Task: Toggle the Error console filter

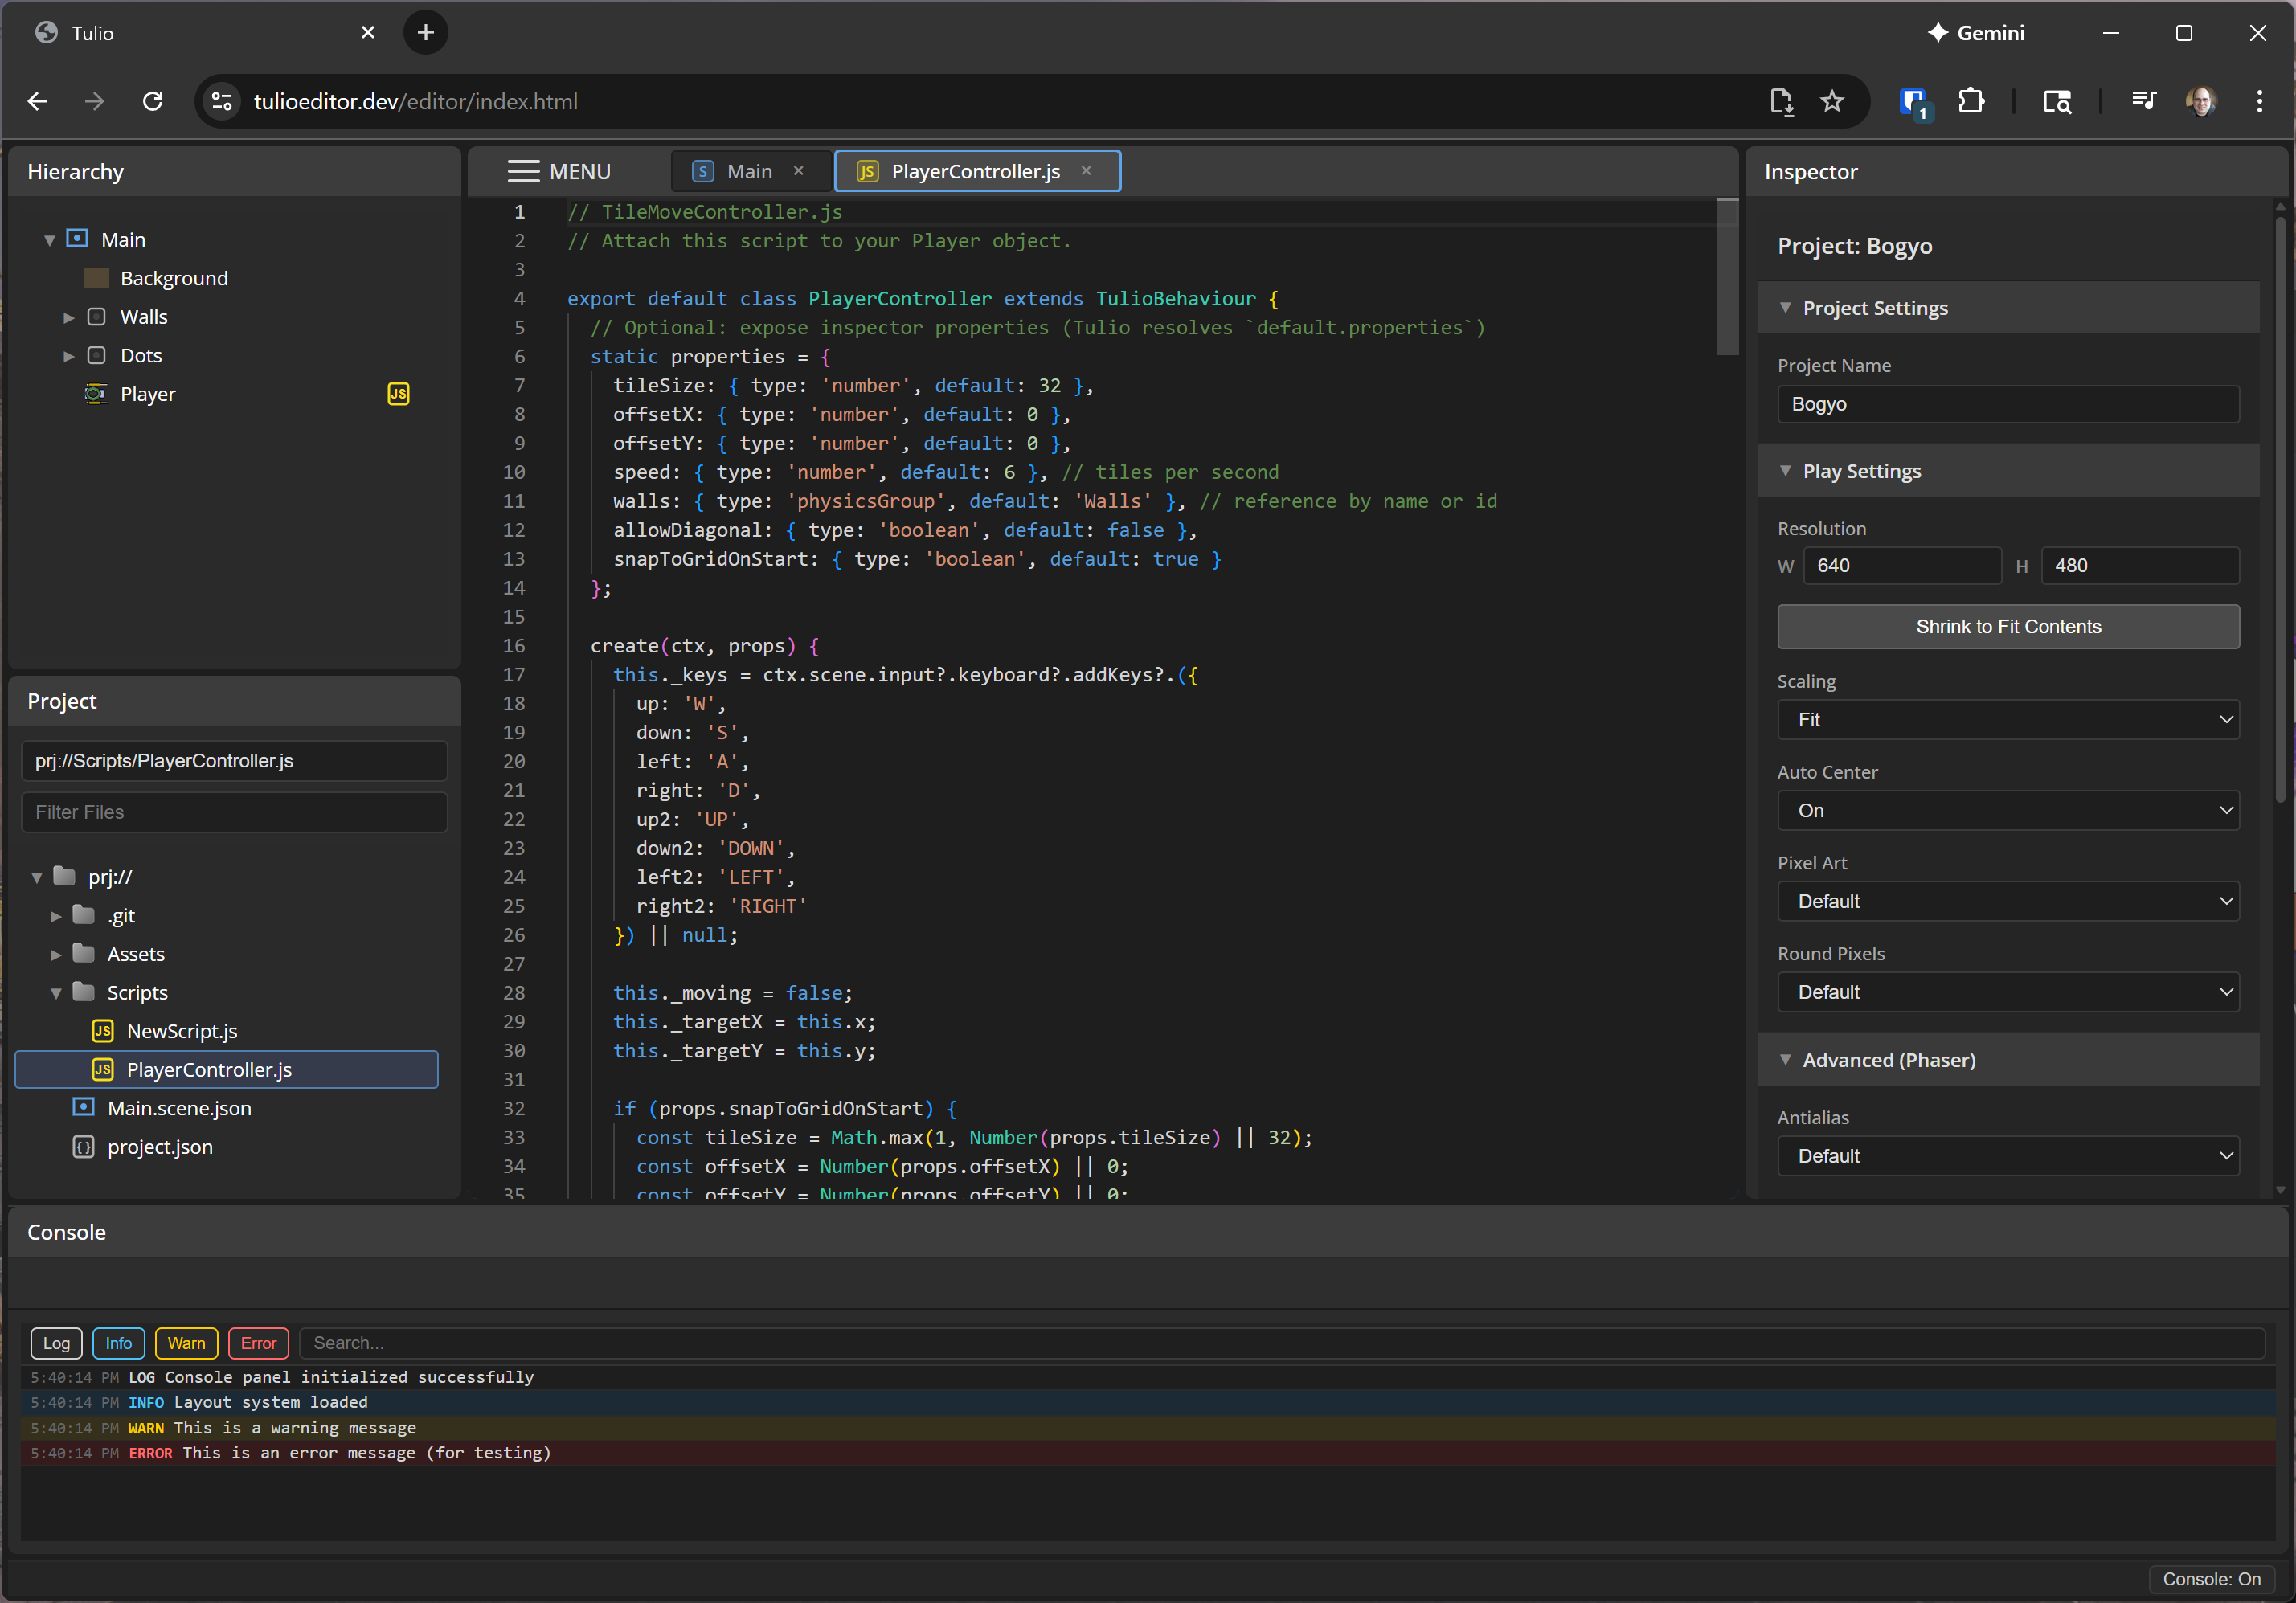Action: [258, 1343]
